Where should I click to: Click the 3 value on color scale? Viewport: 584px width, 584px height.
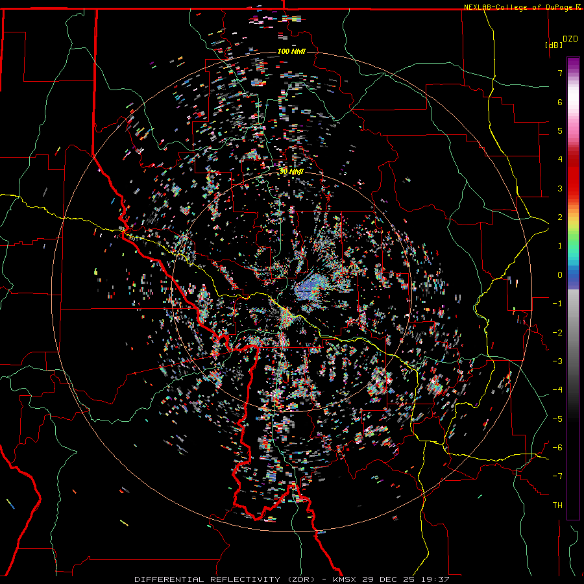[560, 188]
